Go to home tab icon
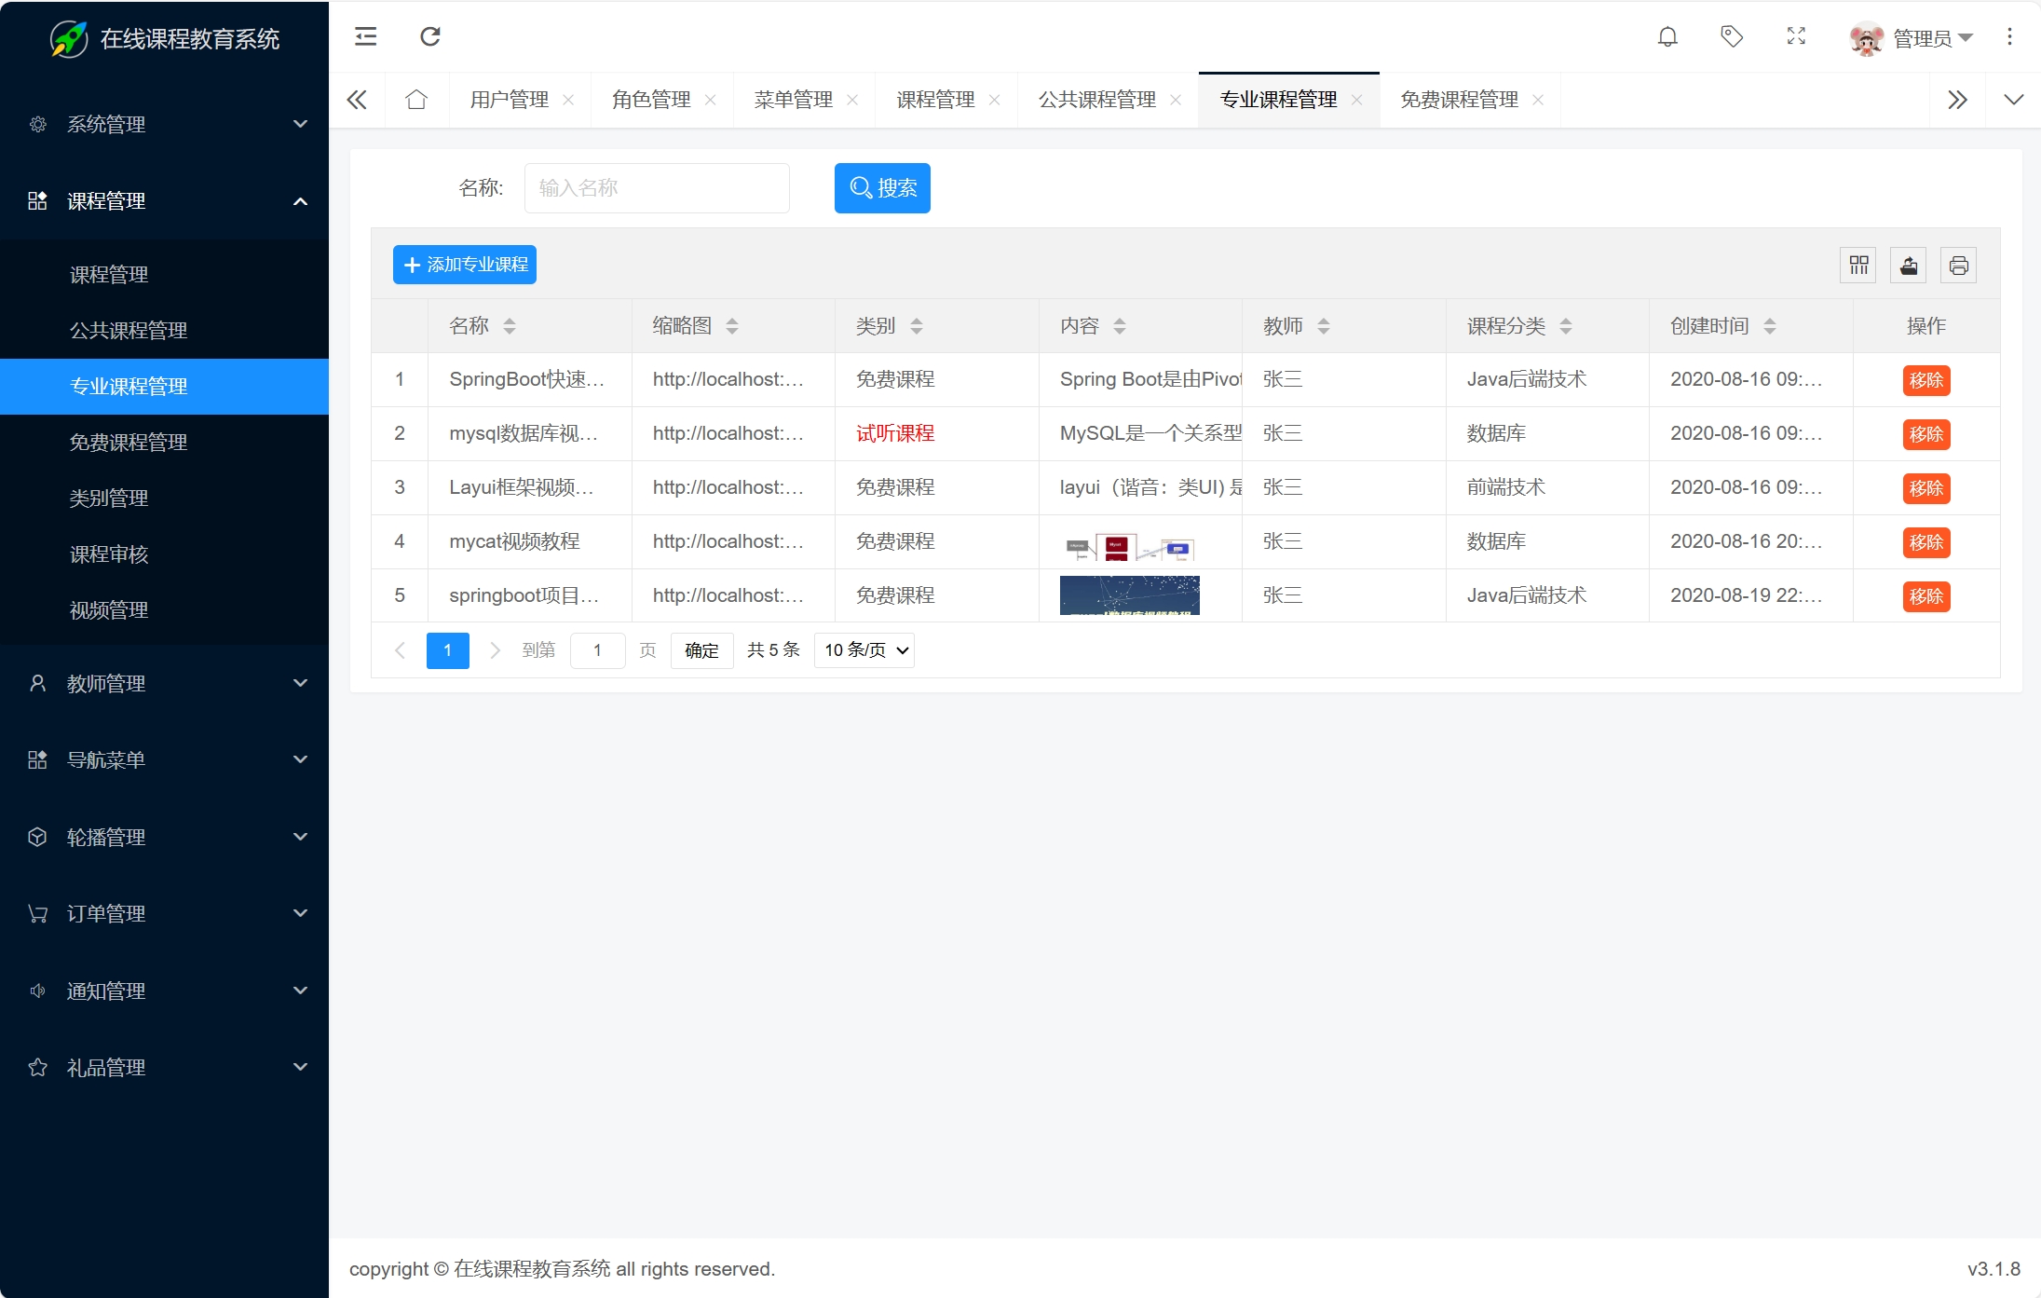Screen dimensions: 2041x1298 coord(416,100)
